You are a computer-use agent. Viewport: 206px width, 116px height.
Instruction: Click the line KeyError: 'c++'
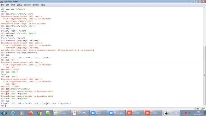click(10, 70)
